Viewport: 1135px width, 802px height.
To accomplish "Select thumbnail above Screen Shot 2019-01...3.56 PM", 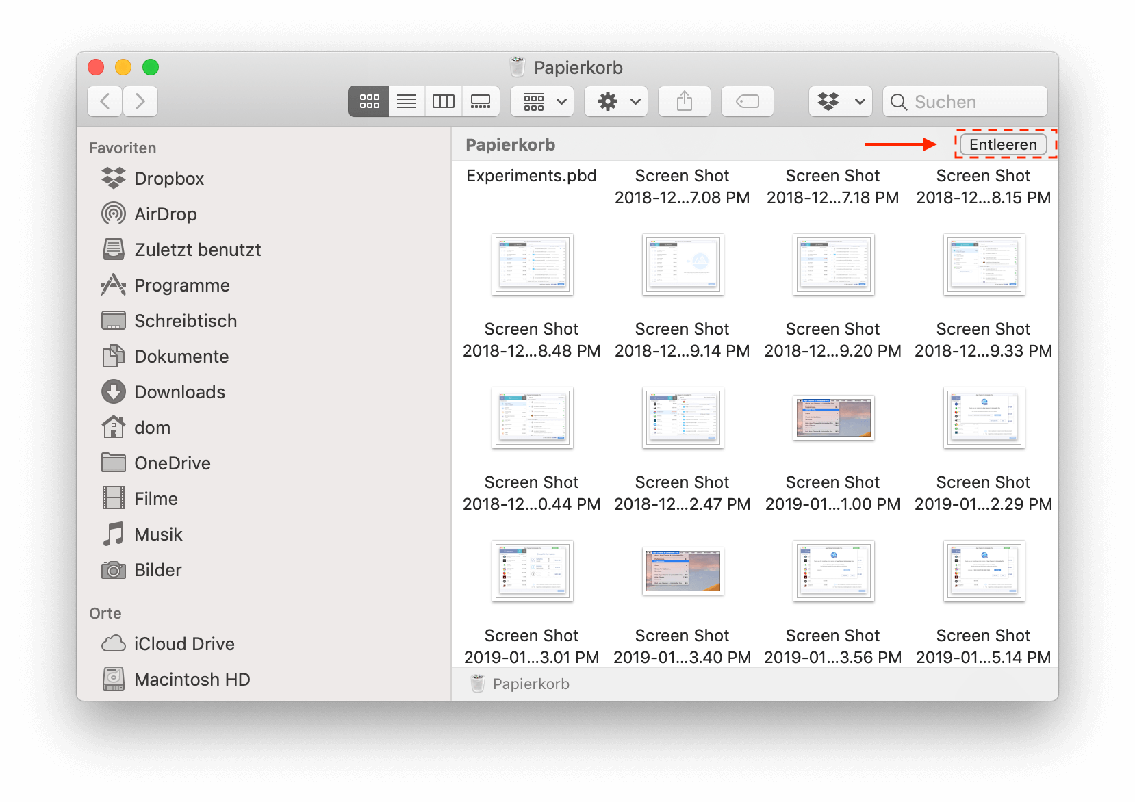I will (x=834, y=571).
